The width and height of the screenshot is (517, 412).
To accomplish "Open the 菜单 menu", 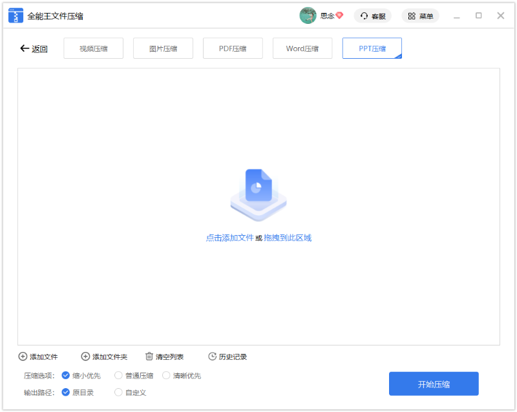I will pos(420,15).
